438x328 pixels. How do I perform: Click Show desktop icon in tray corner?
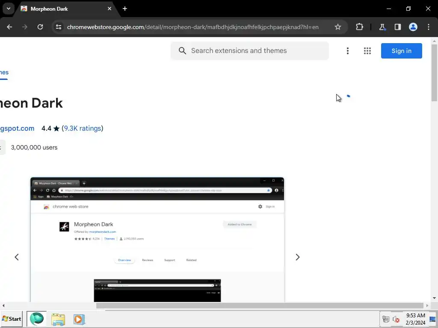tap(433, 319)
